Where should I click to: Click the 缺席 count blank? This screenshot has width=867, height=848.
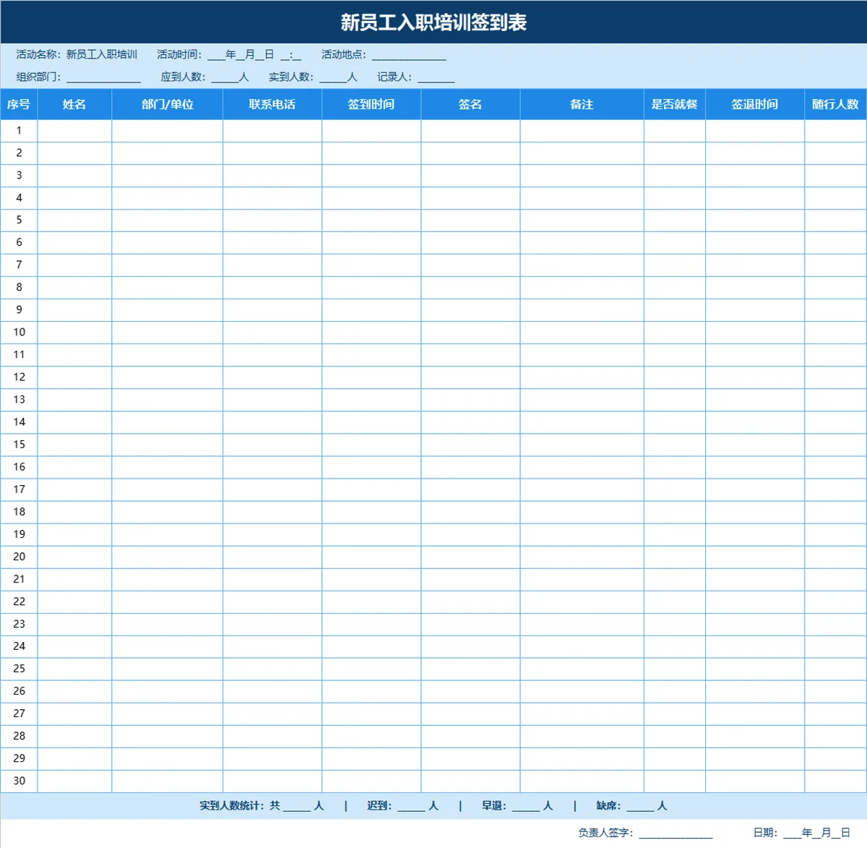tap(640, 806)
